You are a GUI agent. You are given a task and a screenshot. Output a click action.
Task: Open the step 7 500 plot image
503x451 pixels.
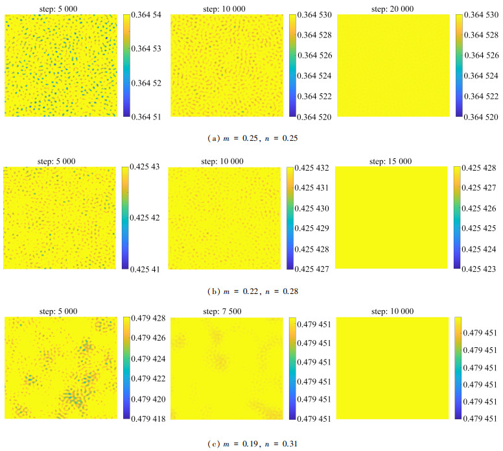[227, 369]
